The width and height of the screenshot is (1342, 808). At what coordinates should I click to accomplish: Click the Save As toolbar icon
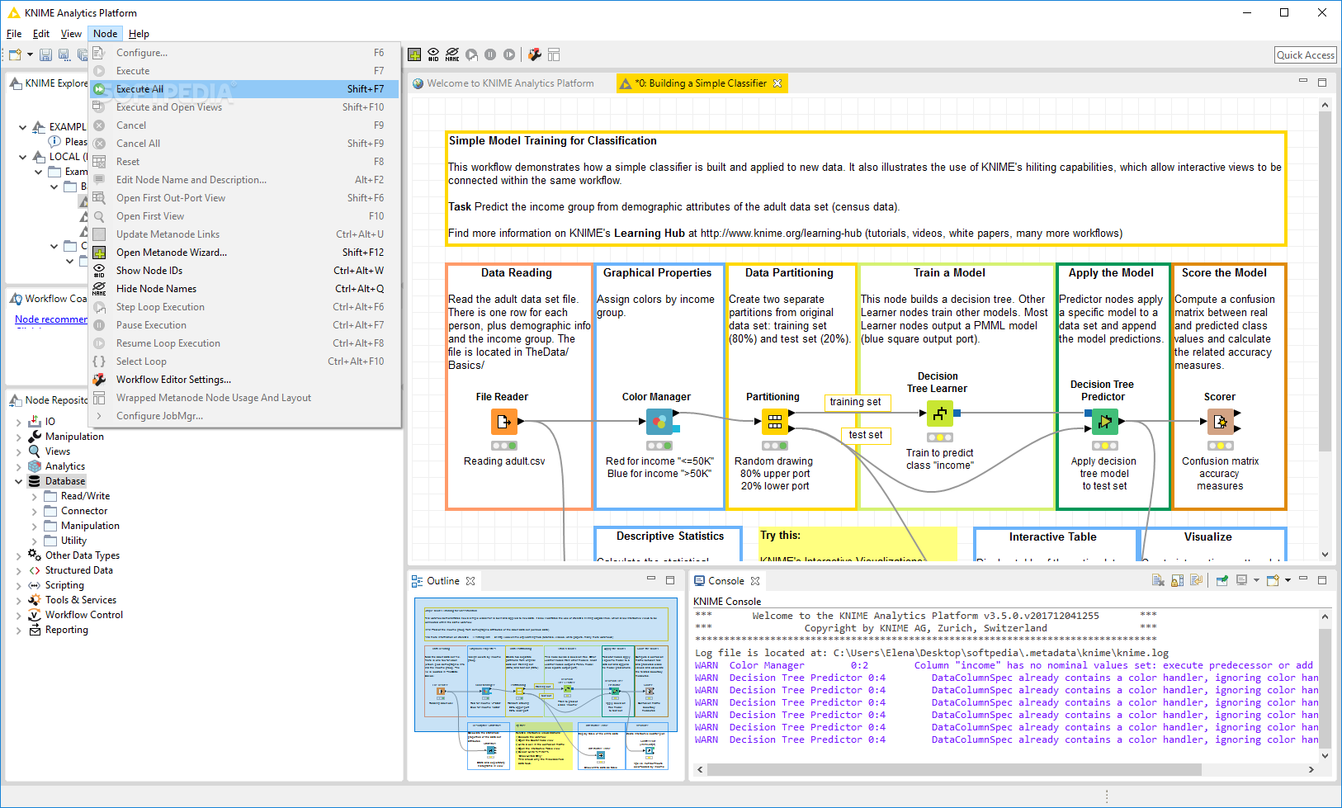coord(64,54)
